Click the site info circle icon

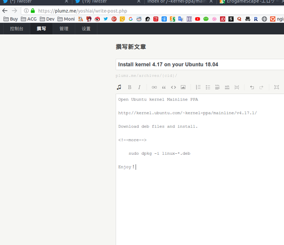point(26,11)
